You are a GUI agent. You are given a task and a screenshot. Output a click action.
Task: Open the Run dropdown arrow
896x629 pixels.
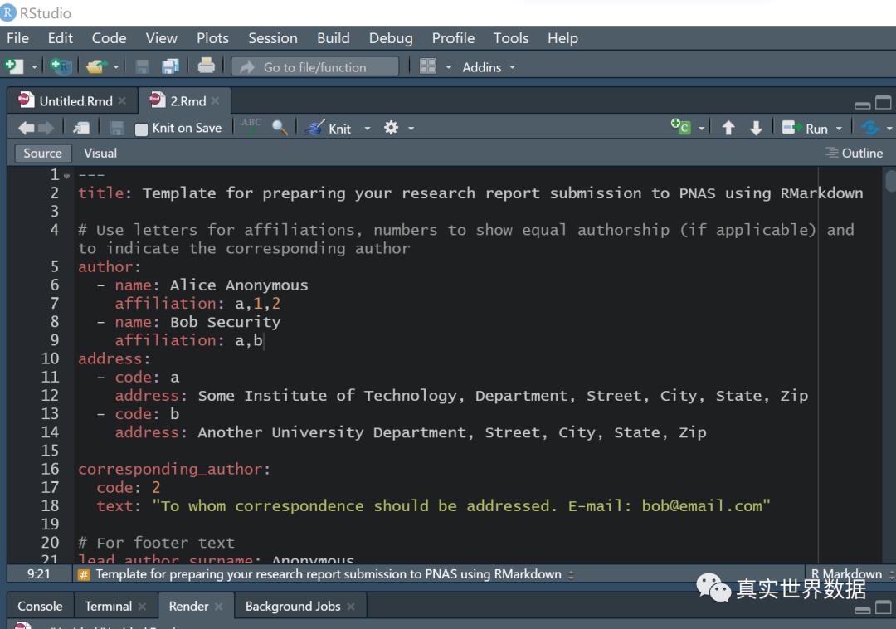[x=839, y=129]
